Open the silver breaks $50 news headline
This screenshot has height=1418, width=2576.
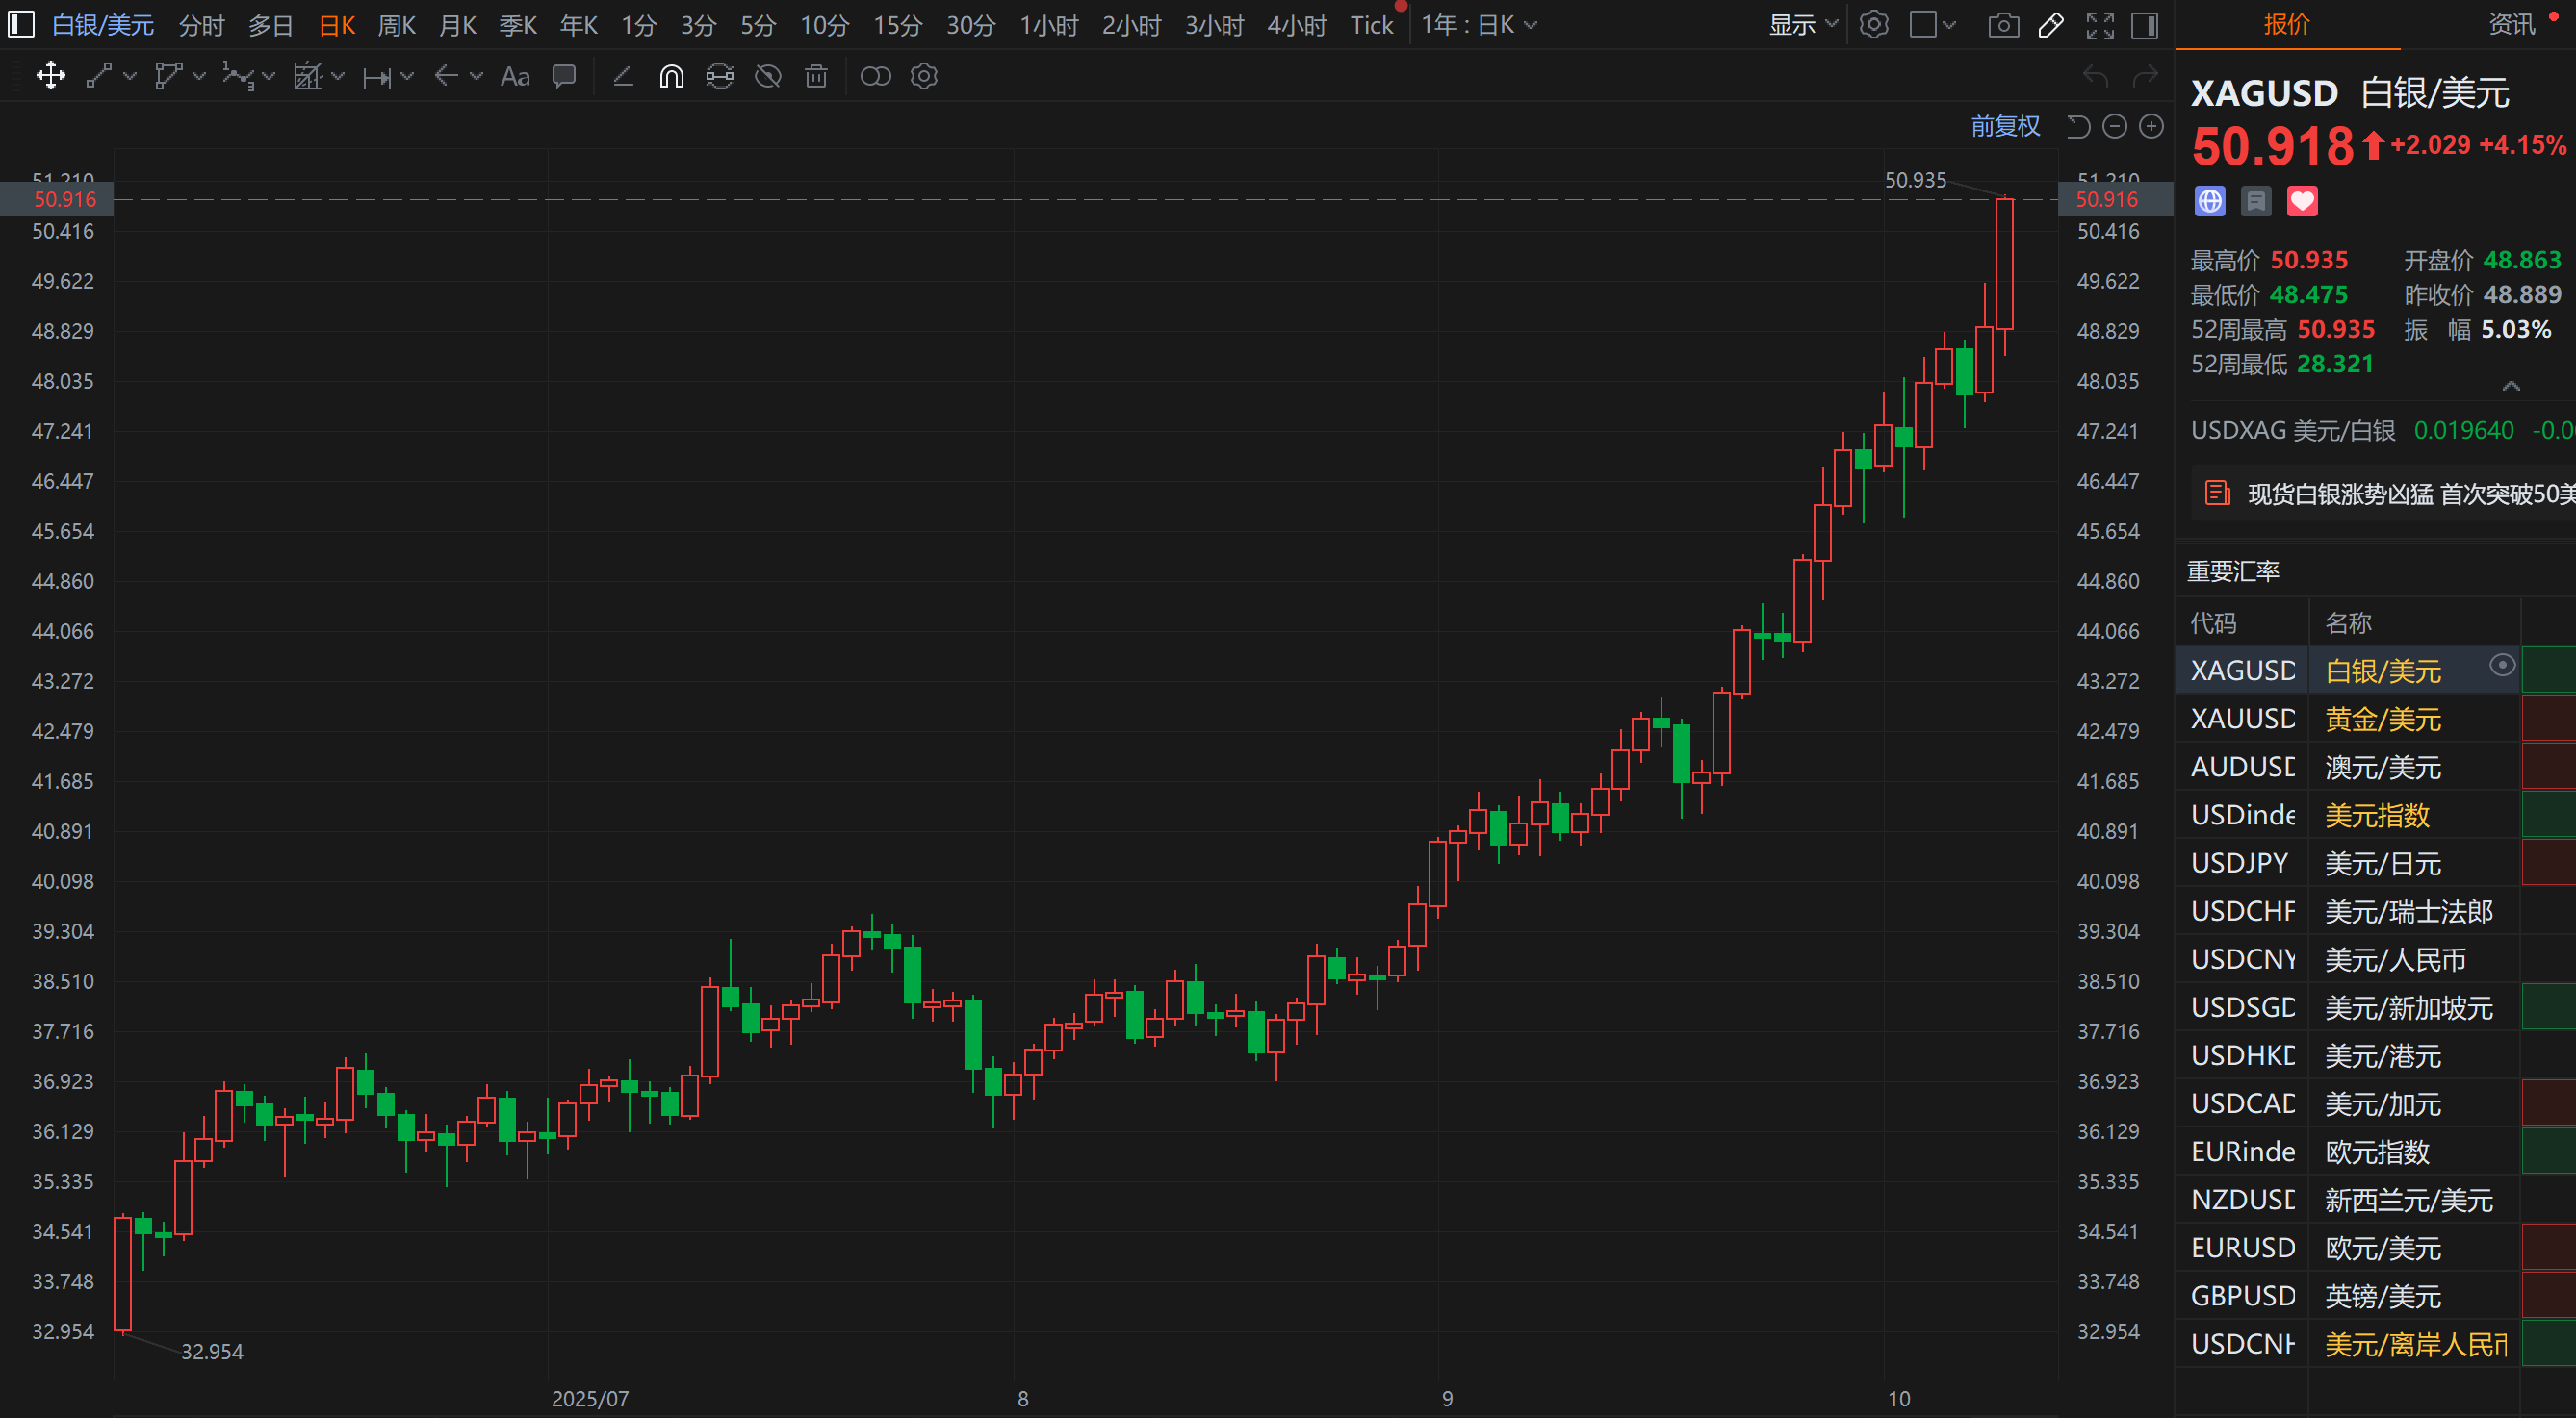tap(2400, 494)
